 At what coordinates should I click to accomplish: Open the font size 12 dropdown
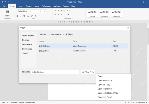(42, 11)
